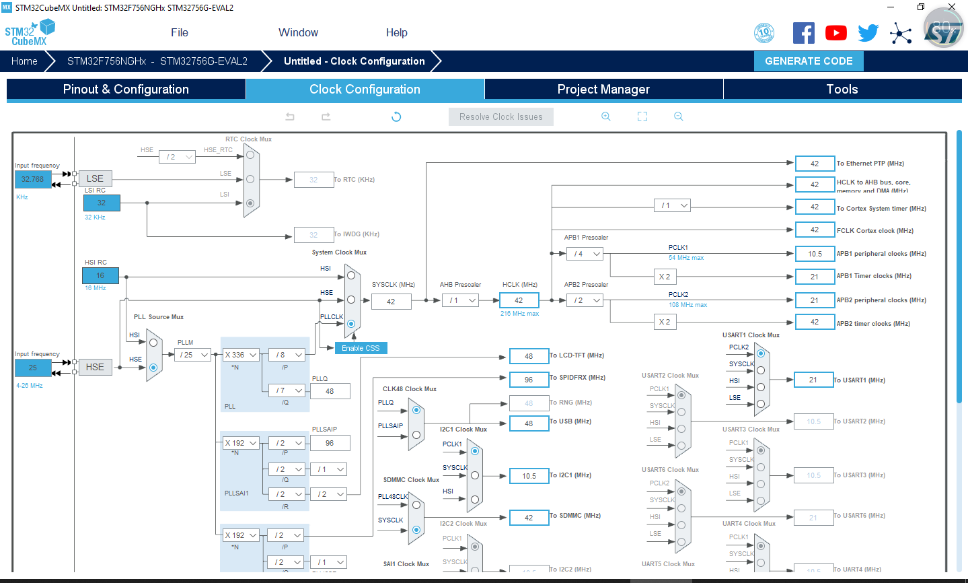The image size is (968, 583).
Task: Select HSI in System Clock Mux
Action: coord(351,275)
